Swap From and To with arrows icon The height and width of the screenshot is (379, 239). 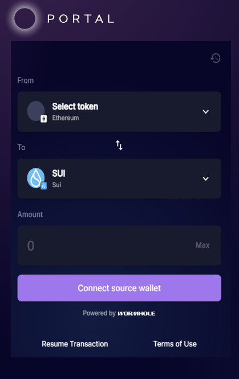coord(119,145)
